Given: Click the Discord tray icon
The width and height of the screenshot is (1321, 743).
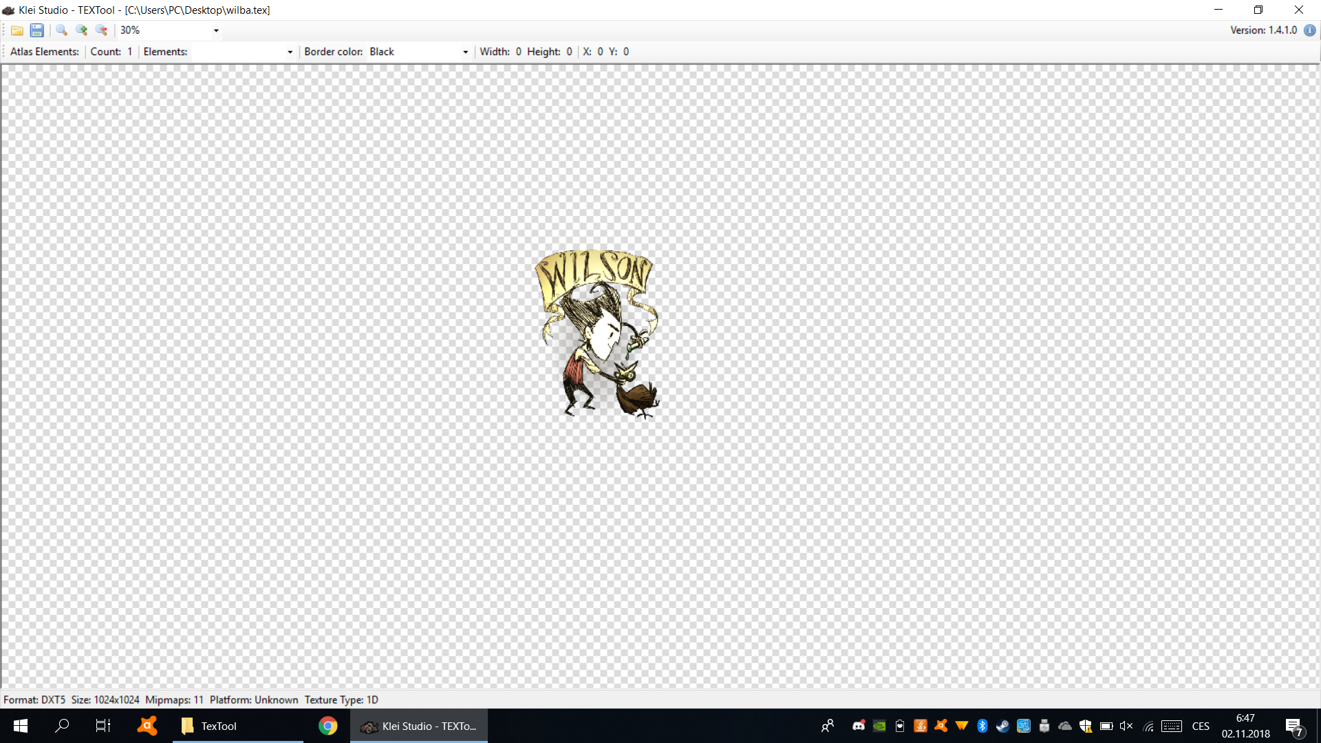Looking at the screenshot, I should (x=859, y=726).
